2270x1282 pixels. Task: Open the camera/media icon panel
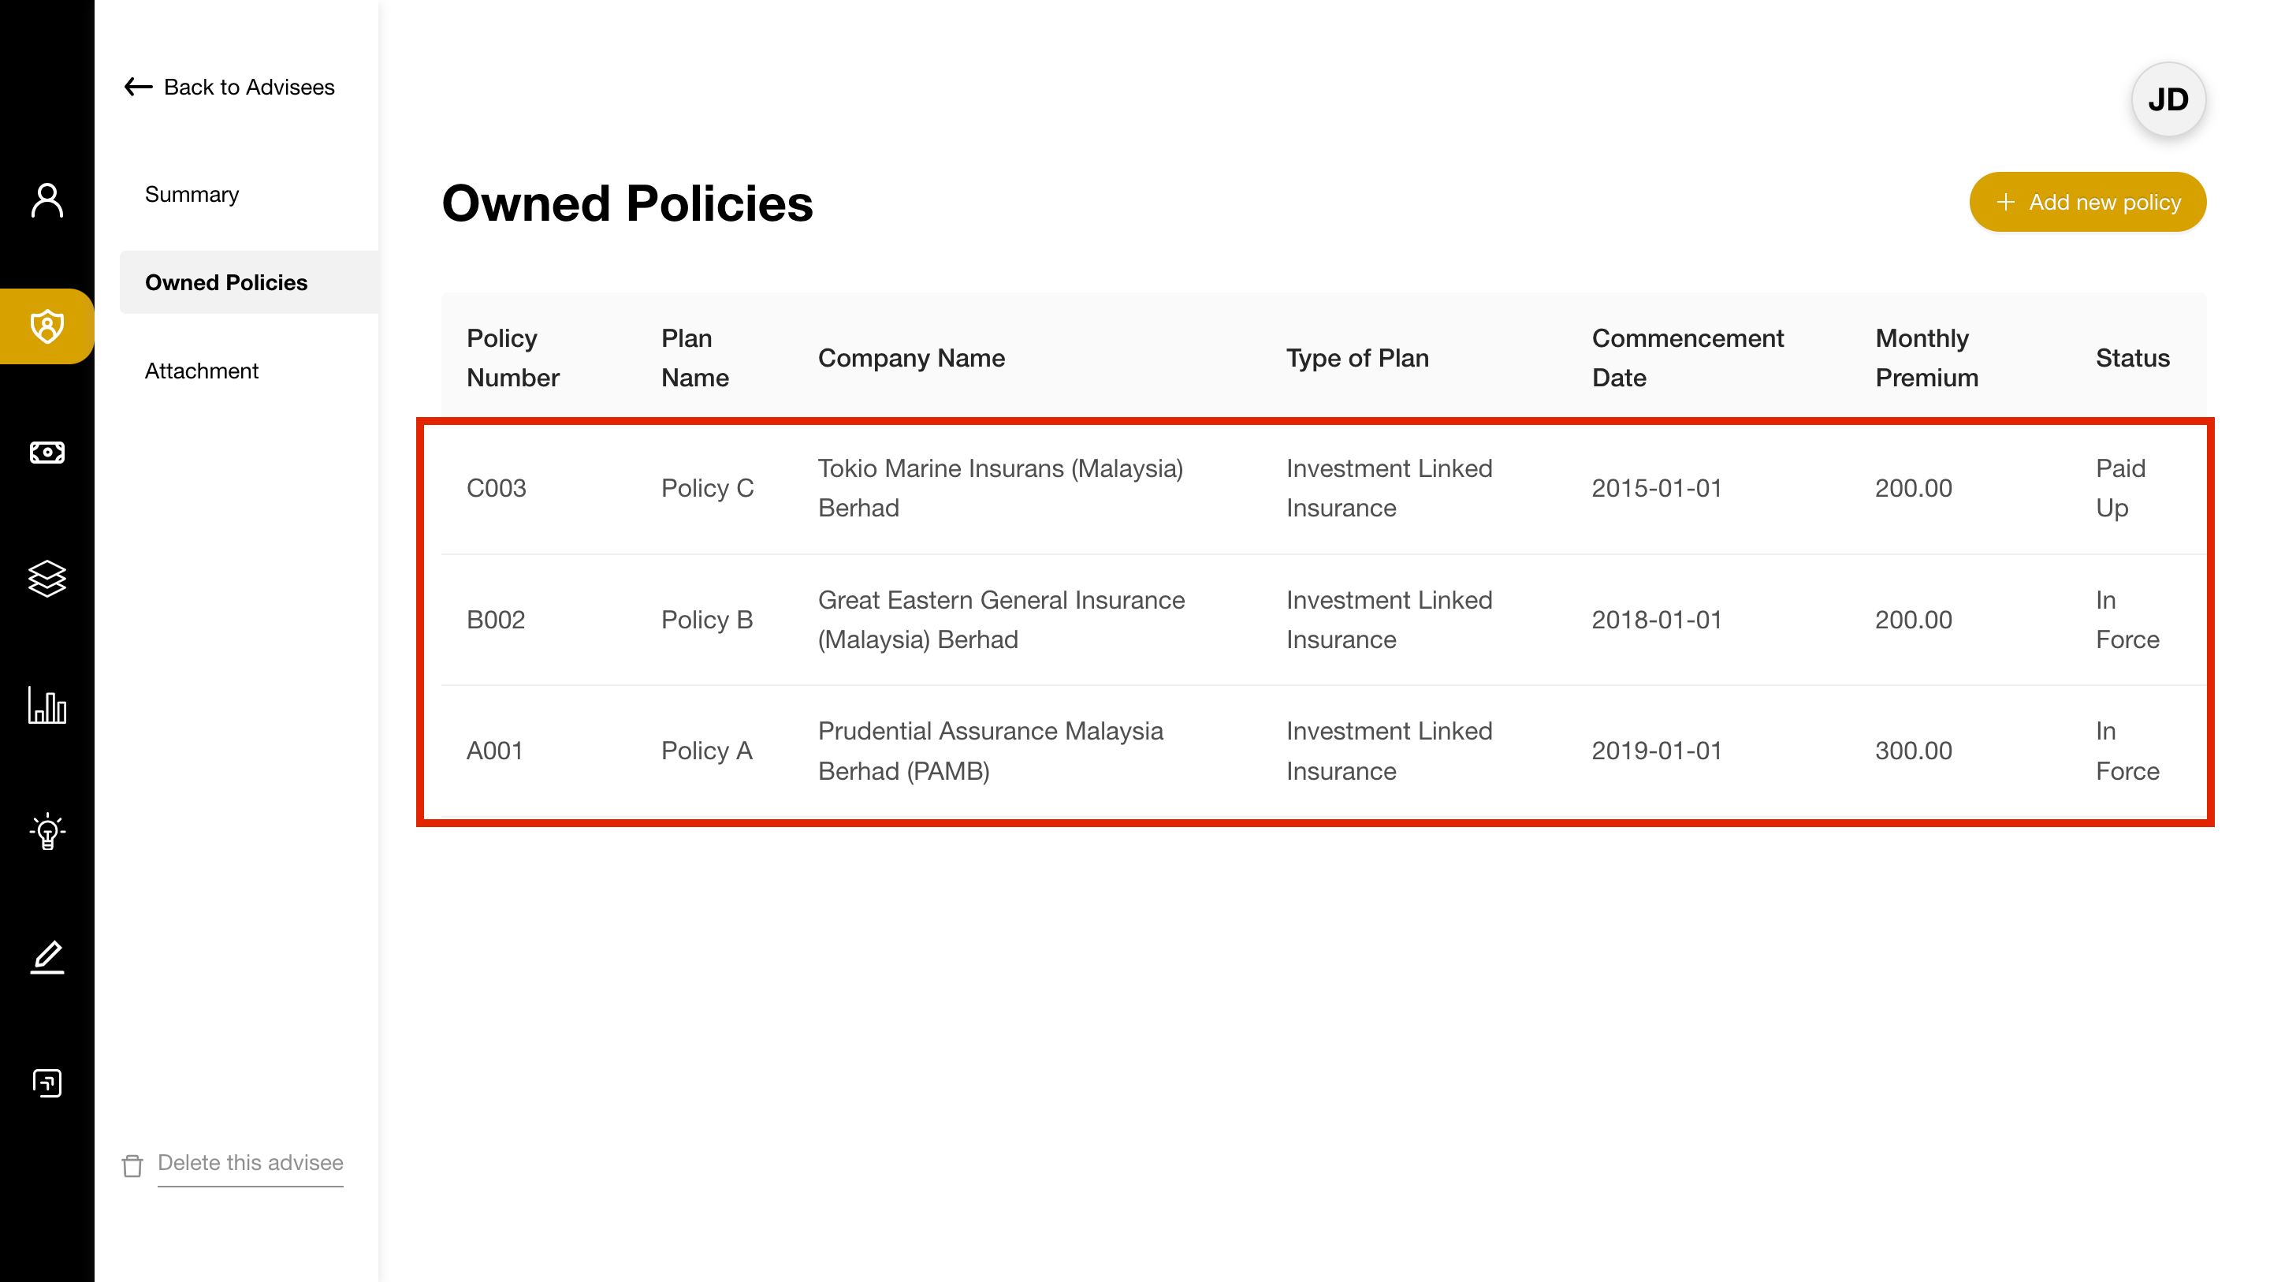click(47, 1084)
